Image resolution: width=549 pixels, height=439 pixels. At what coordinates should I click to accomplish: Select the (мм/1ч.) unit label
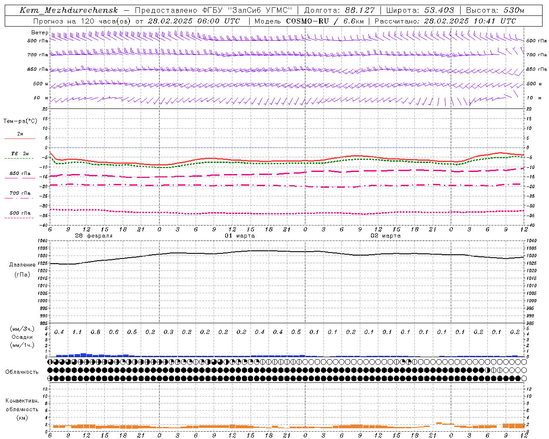22,345
